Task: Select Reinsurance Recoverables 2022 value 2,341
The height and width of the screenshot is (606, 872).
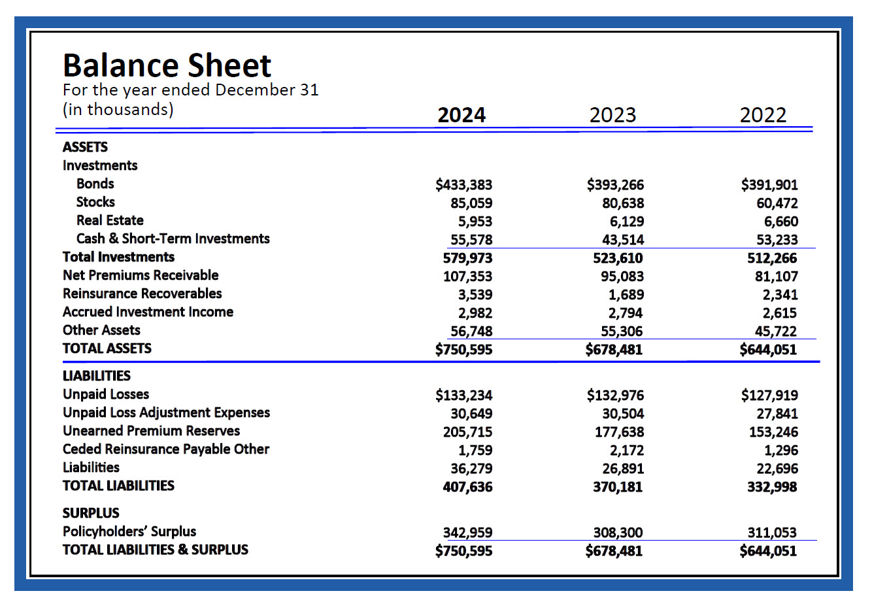Action: coord(780,295)
